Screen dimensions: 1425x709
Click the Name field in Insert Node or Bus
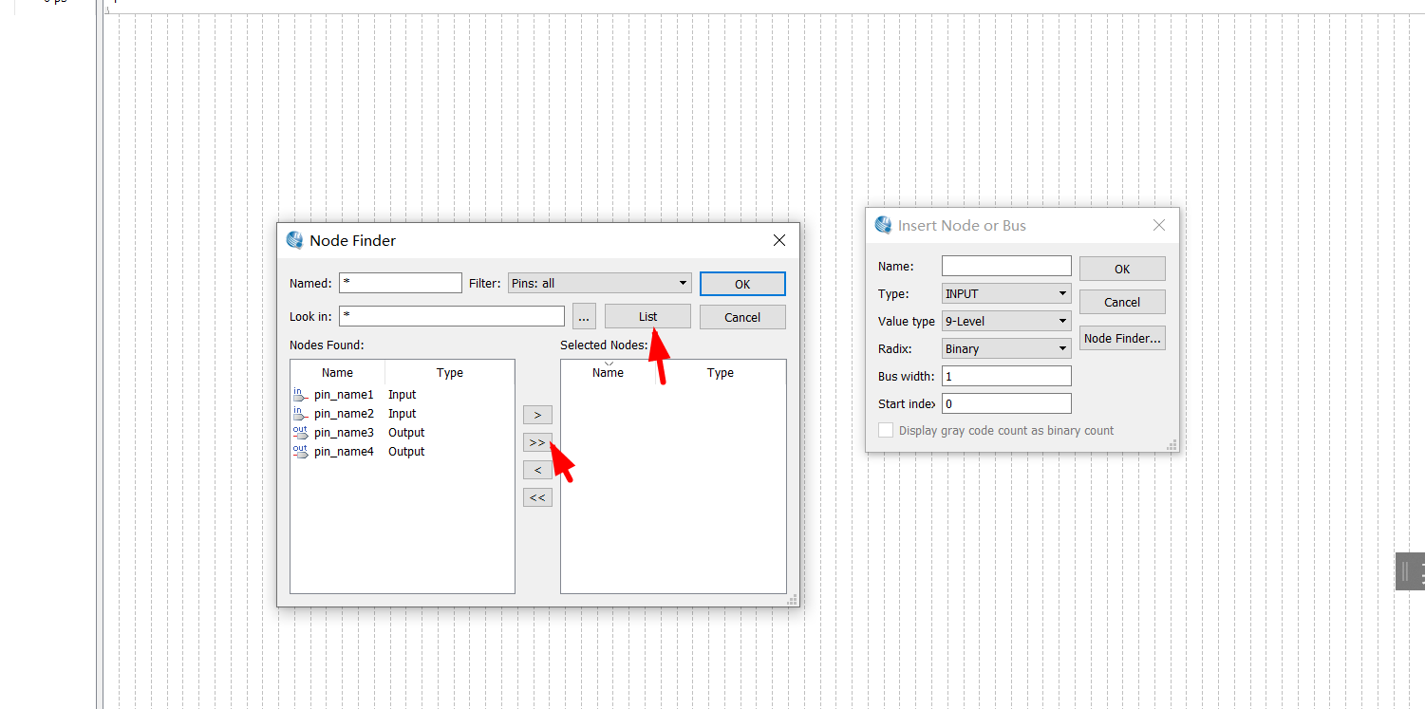[1006, 266]
